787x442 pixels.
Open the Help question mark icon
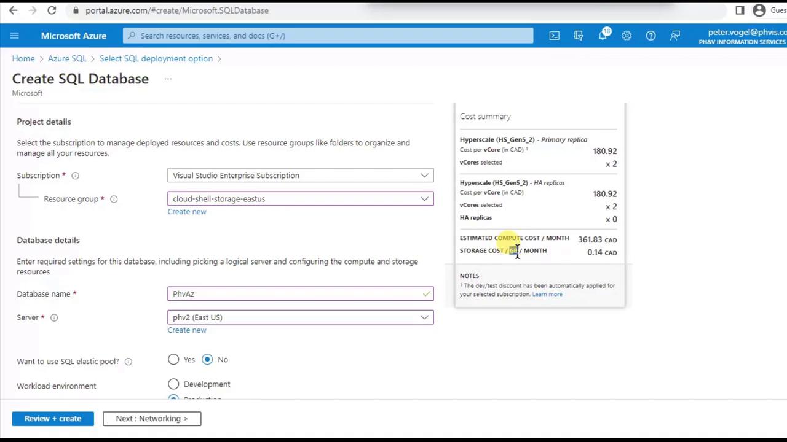tap(651, 36)
